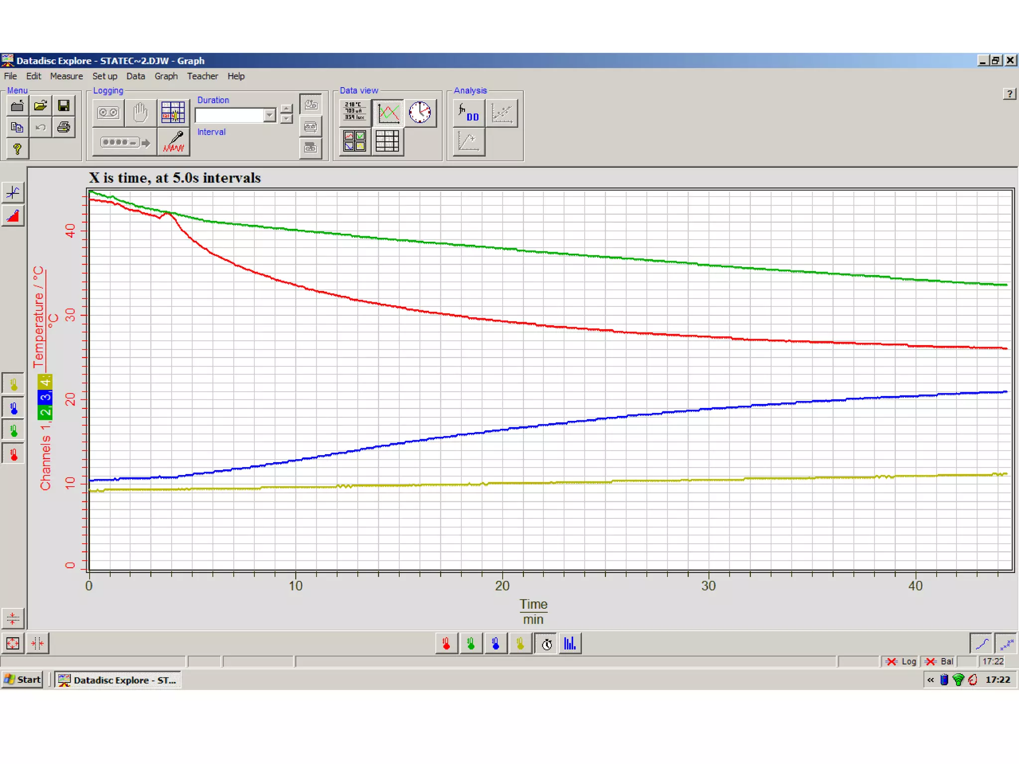Click the Duration stepper down arrow
The height and width of the screenshot is (764, 1019).
pos(287,119)
